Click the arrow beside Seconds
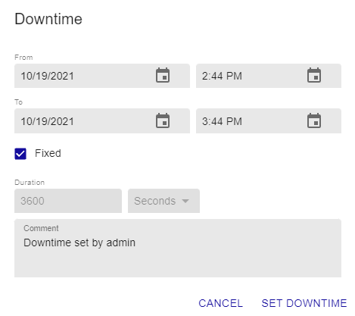 coord(185,201)
